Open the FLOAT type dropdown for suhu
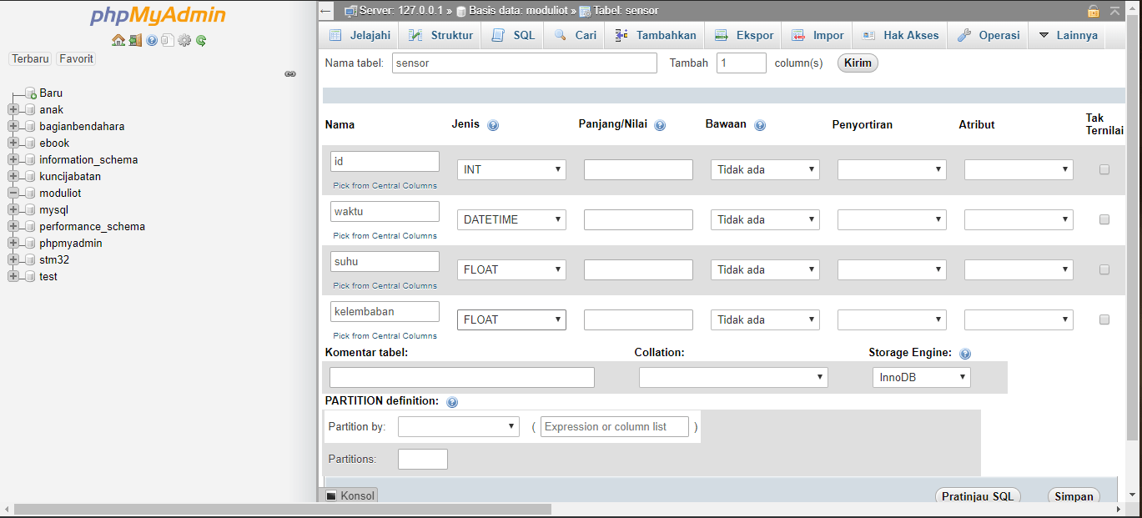Image resolution: width=1142 pixels, height=518 pixels. click(511, 269)
